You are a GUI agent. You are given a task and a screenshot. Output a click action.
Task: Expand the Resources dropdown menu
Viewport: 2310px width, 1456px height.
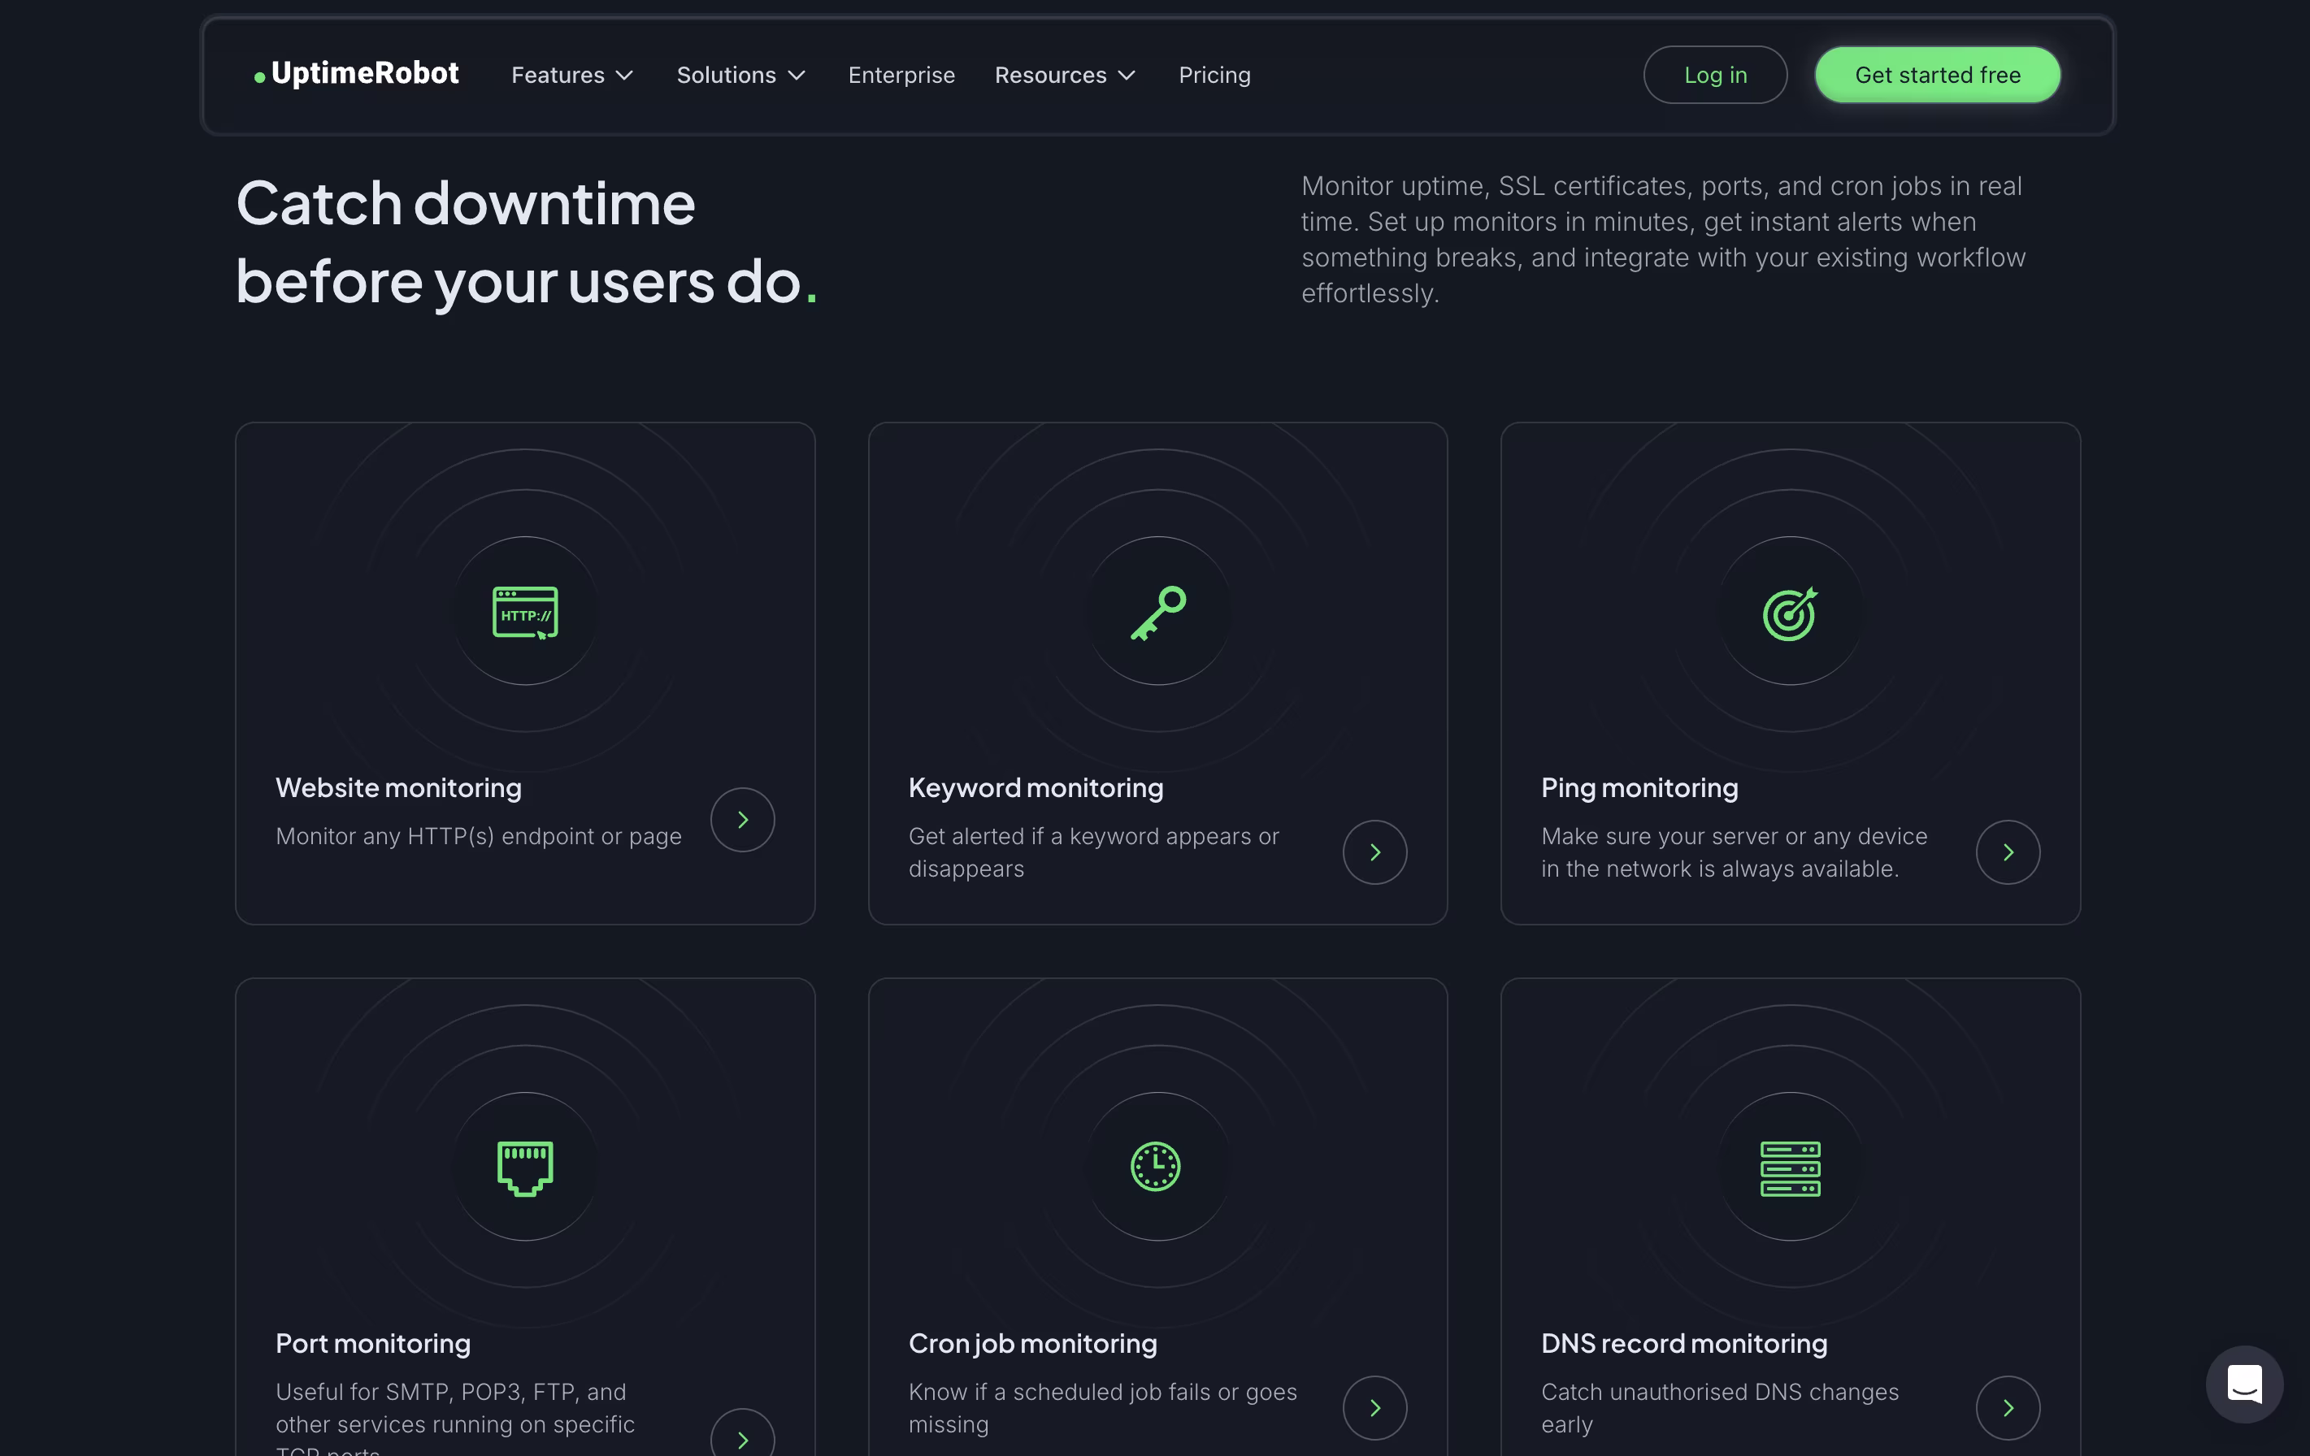pyautogui.click(x=1065, y=75)
